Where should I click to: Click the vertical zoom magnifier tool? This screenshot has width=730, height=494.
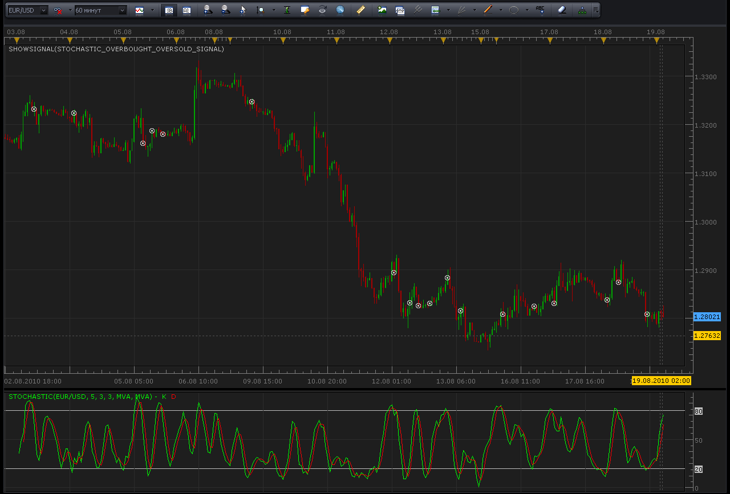point(261,10)
